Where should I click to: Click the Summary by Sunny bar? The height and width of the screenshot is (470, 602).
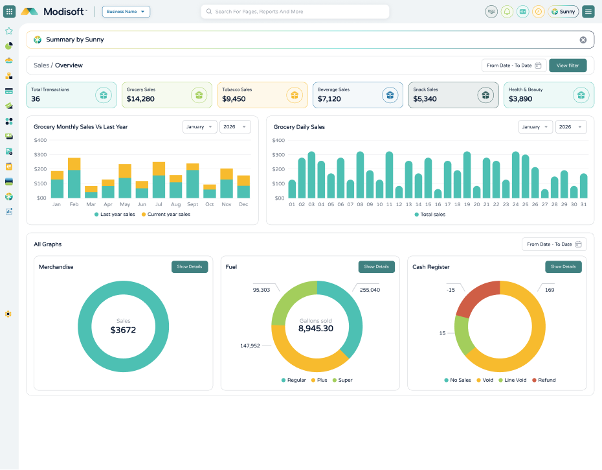pos(310,40)
